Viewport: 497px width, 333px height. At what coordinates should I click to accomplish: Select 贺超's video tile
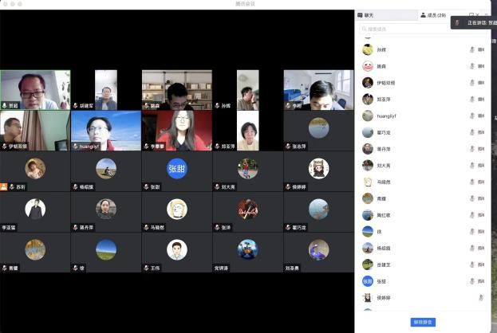pyautogui.click(x=35, y=89)
